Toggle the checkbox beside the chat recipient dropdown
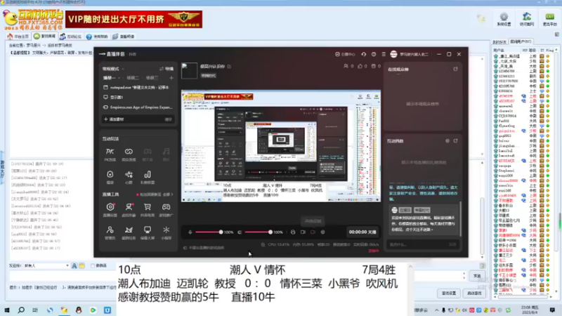This screenshot has height=316, width=562. pos(93,265)
